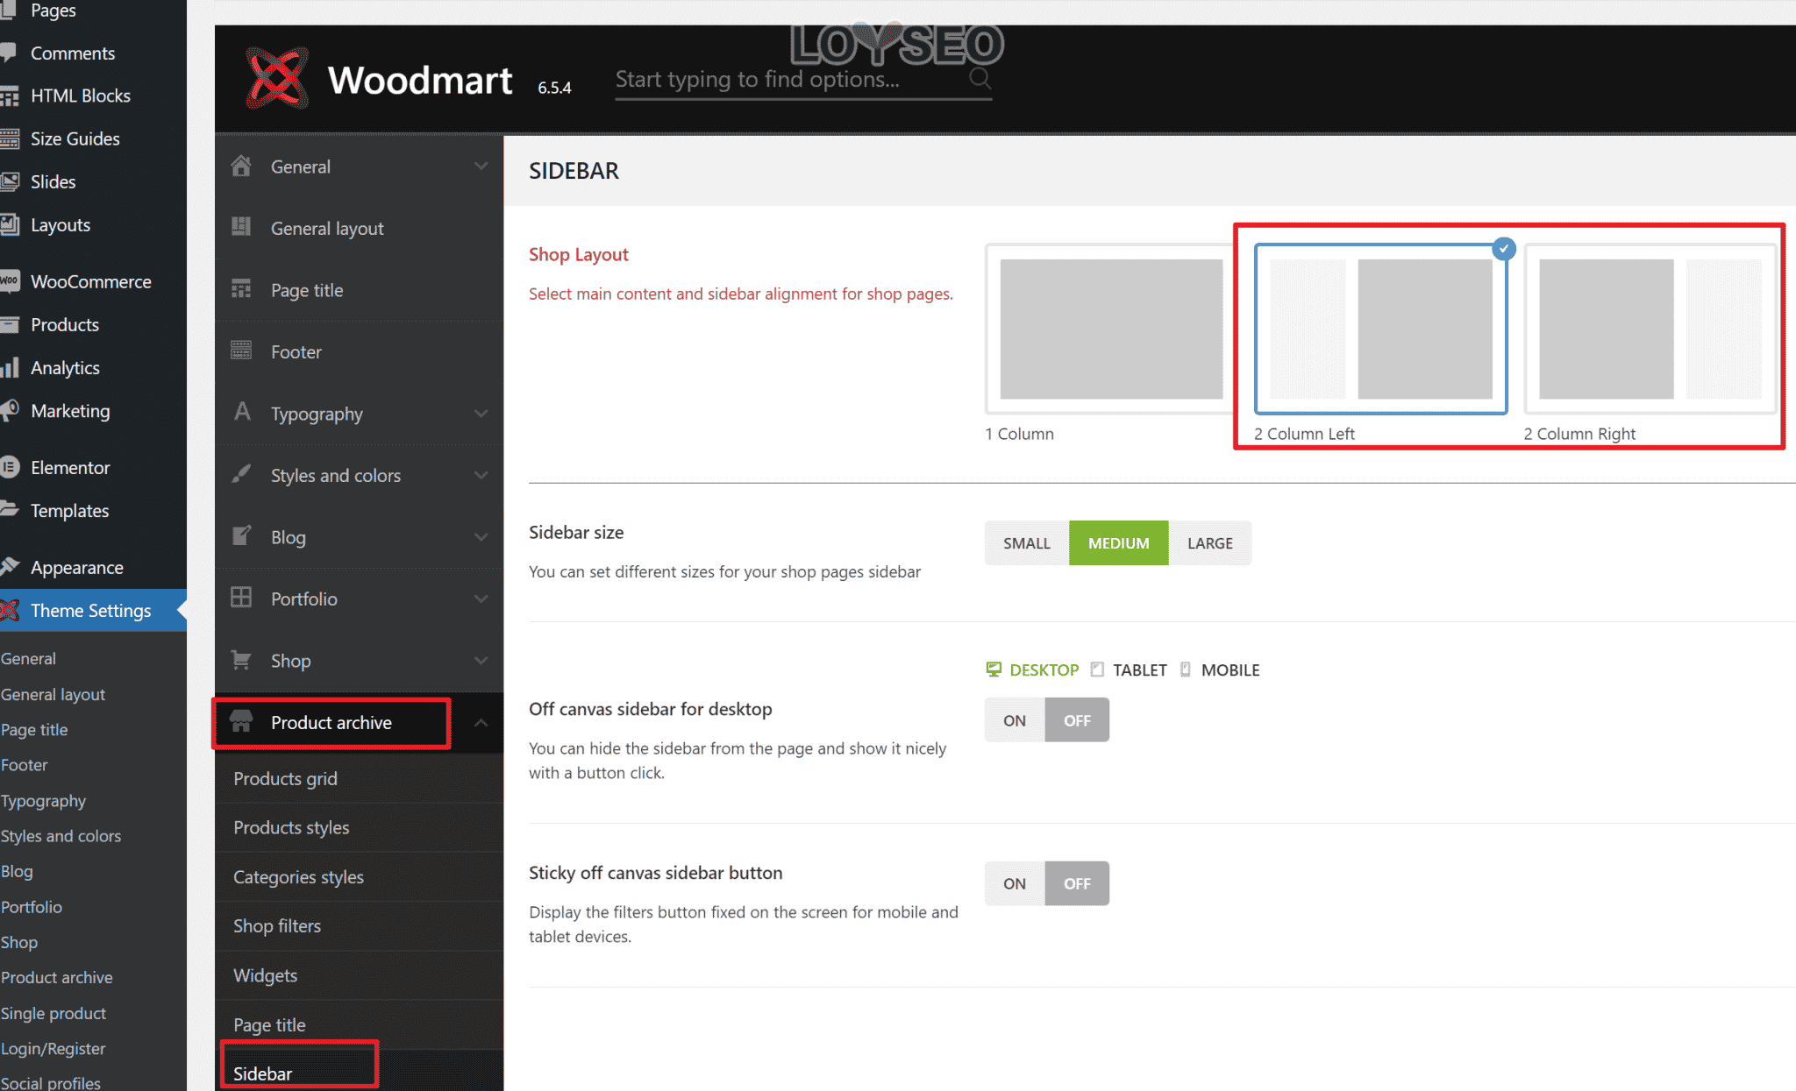This screenshot has width=1796, height=1091.
Task: Select LARGE sidebar size option
Action: click(1209, 542)
